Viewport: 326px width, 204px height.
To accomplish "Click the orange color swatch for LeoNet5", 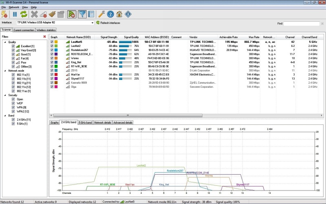I will point(56,42).
